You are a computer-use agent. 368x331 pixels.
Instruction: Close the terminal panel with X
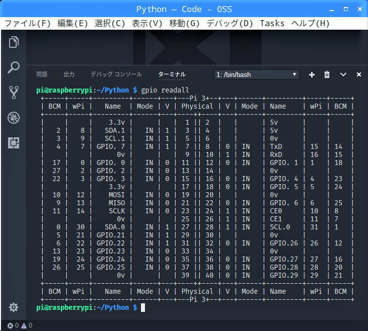tap(359, 74)
